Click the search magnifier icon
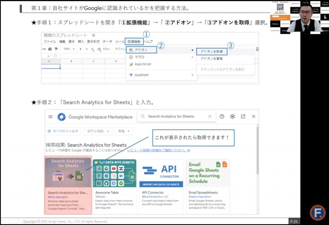This screenshot has width=329, height=225. [143, 117]
